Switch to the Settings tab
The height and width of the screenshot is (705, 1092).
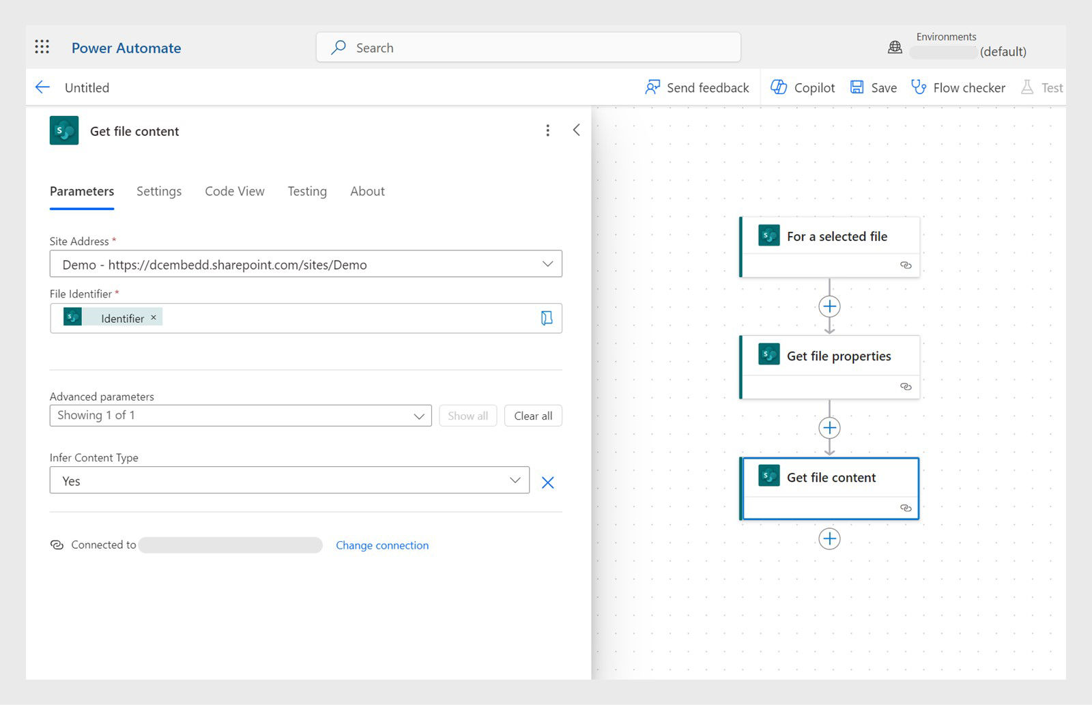pyautogui.click(x=159, y=192)
